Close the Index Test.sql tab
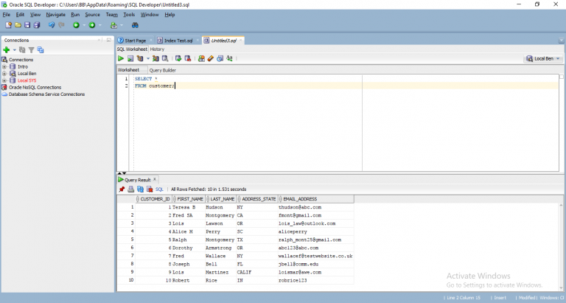 click(x=198, y=41)
